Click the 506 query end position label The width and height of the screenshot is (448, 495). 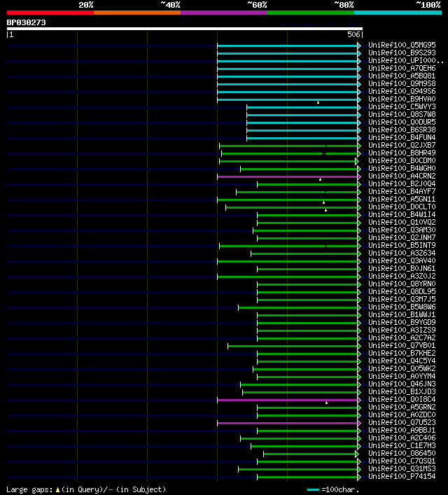pyautogui.click(x=353, y=35)
